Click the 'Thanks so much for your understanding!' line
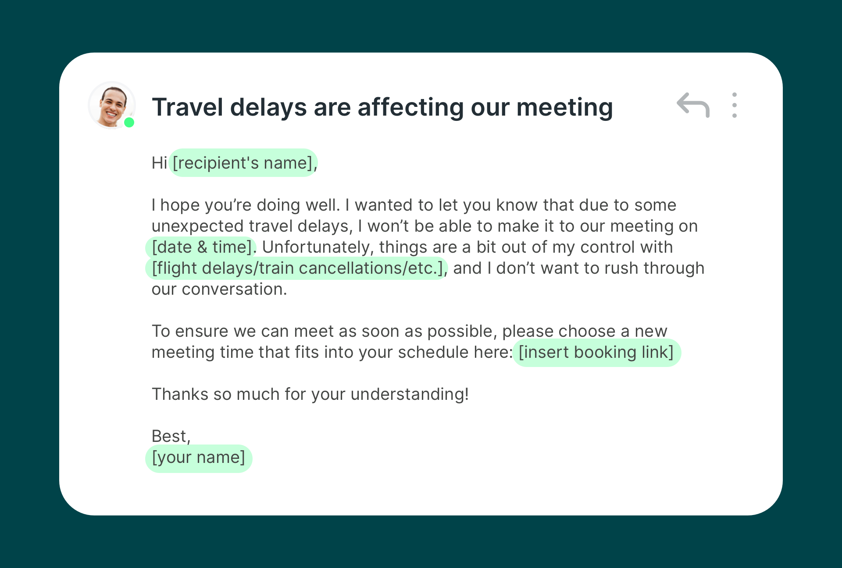Viewport: 842px width, 568px height. point(310,394)
